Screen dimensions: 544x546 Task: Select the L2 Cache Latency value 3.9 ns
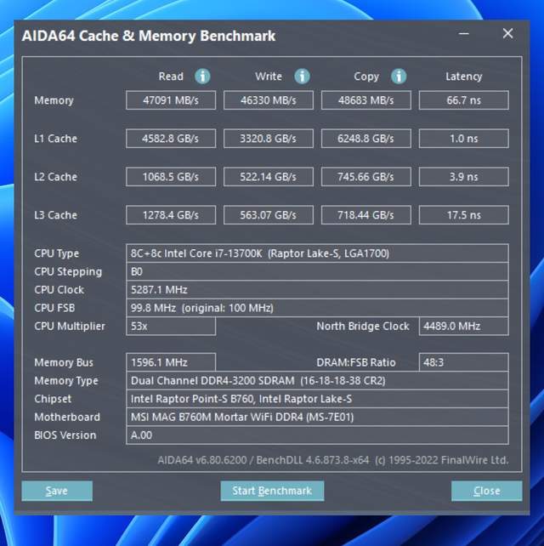(x=463, y=177)
